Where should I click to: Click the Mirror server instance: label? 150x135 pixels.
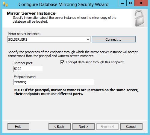[24, 34]
